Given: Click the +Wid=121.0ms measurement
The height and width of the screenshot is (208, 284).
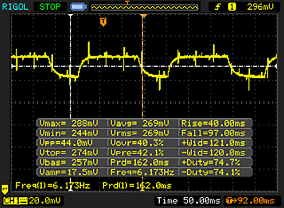Looking at the screenshot, I should pos(213,143).
